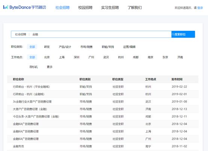
Task: Filter location by 东京
Action: [x=165, y=57]
